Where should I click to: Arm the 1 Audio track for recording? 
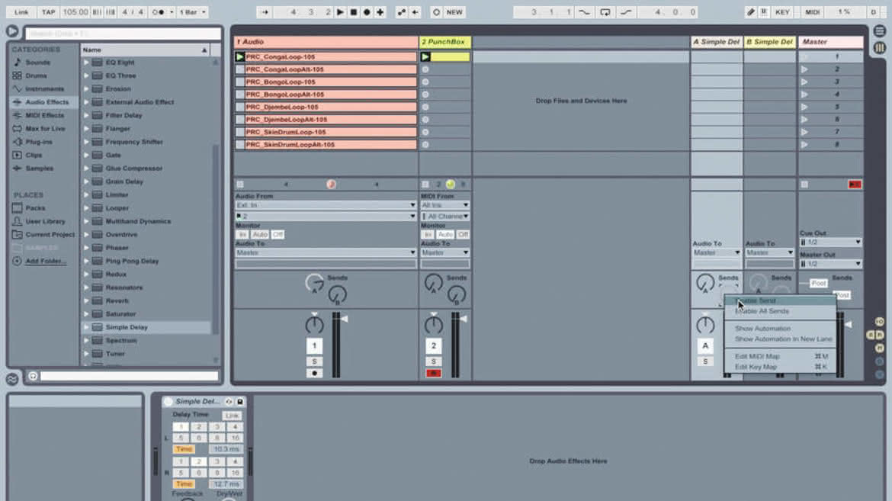(x=314, y=374)
